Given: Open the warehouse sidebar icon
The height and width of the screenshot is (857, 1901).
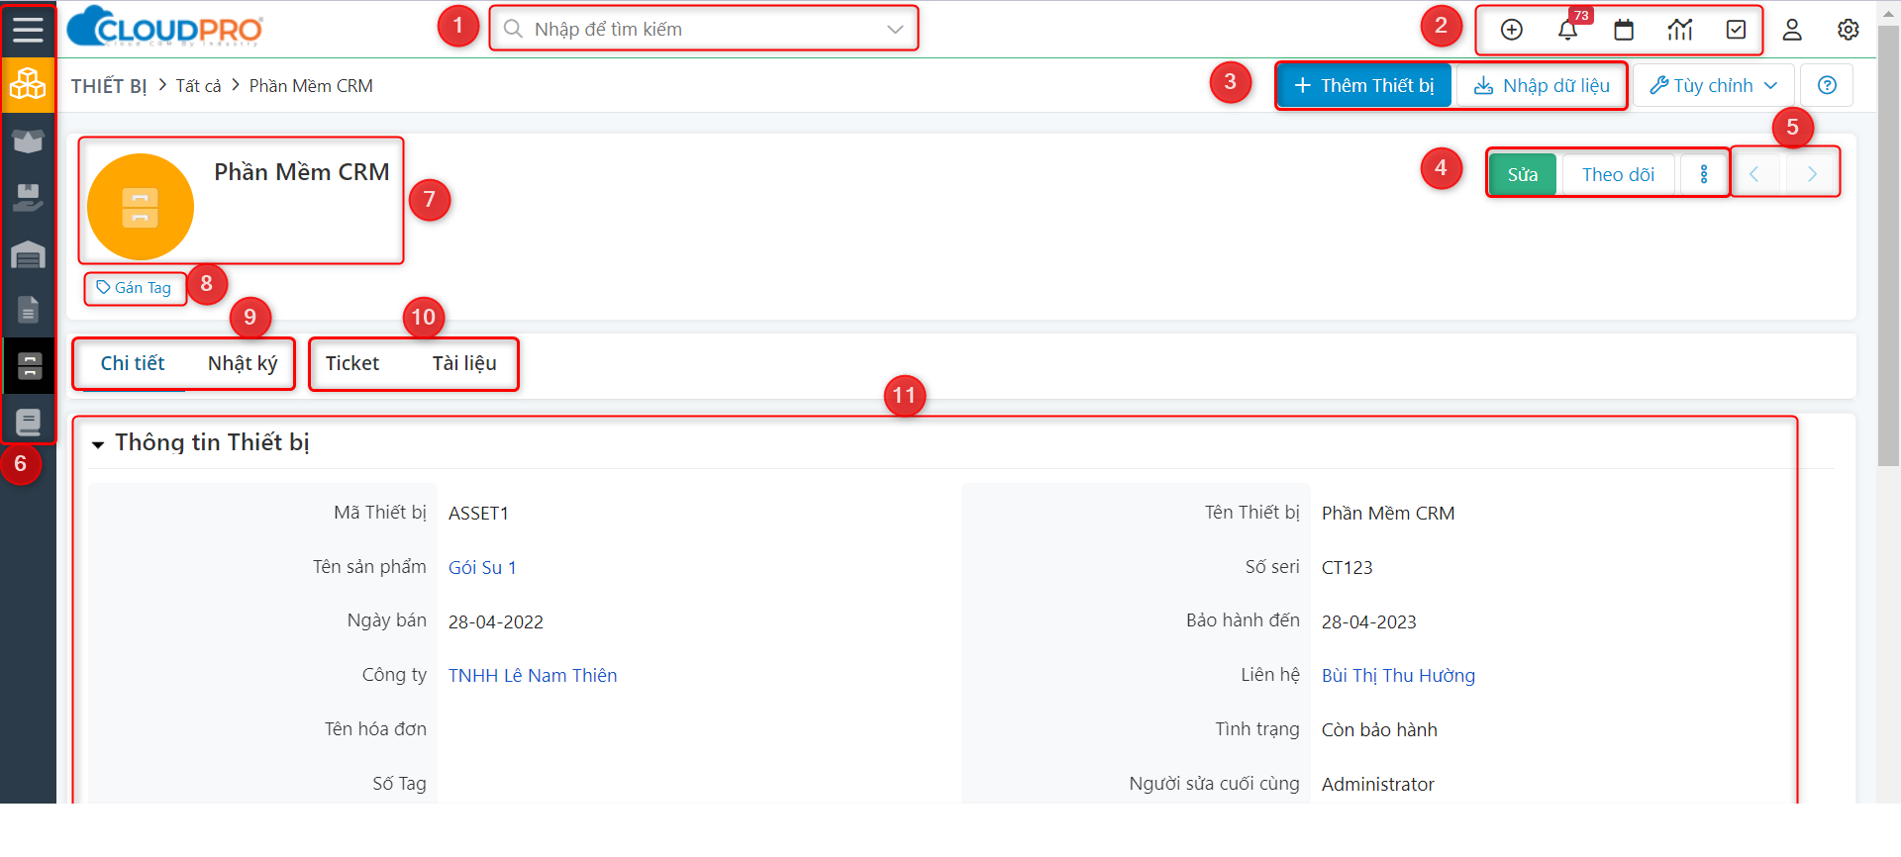Looking at the screenshot, I should [x=28, y=254].
